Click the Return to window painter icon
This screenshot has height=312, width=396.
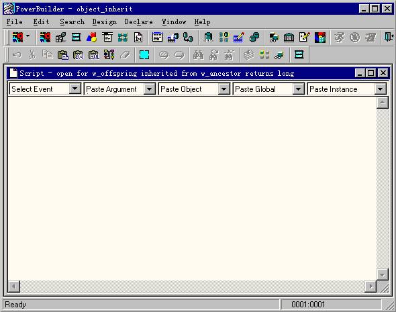(299, 55)
